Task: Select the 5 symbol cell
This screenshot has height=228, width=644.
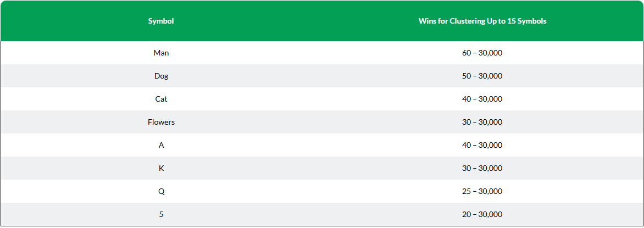Action: [161, 214]
